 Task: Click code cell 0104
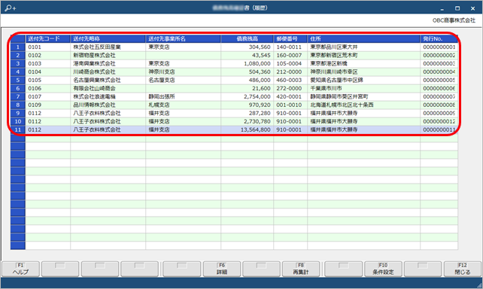(47, 72)
